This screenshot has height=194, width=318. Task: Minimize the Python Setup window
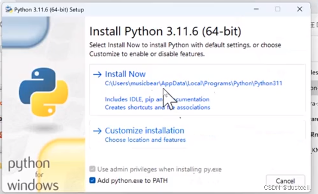[x=256, y=9]
